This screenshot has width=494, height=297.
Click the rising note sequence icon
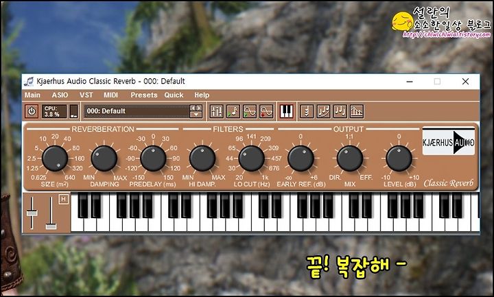[x=324, y=111]
